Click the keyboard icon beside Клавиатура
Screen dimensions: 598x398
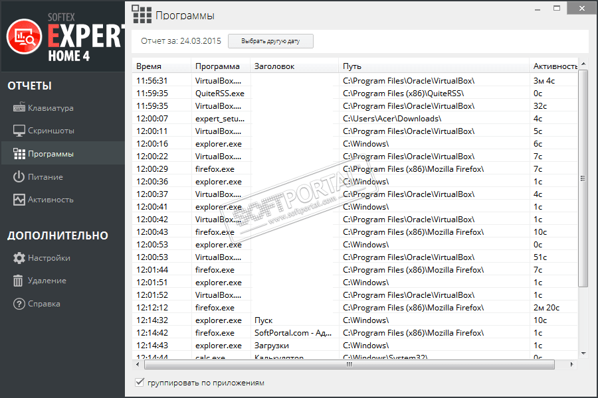(x=19, y=107)
